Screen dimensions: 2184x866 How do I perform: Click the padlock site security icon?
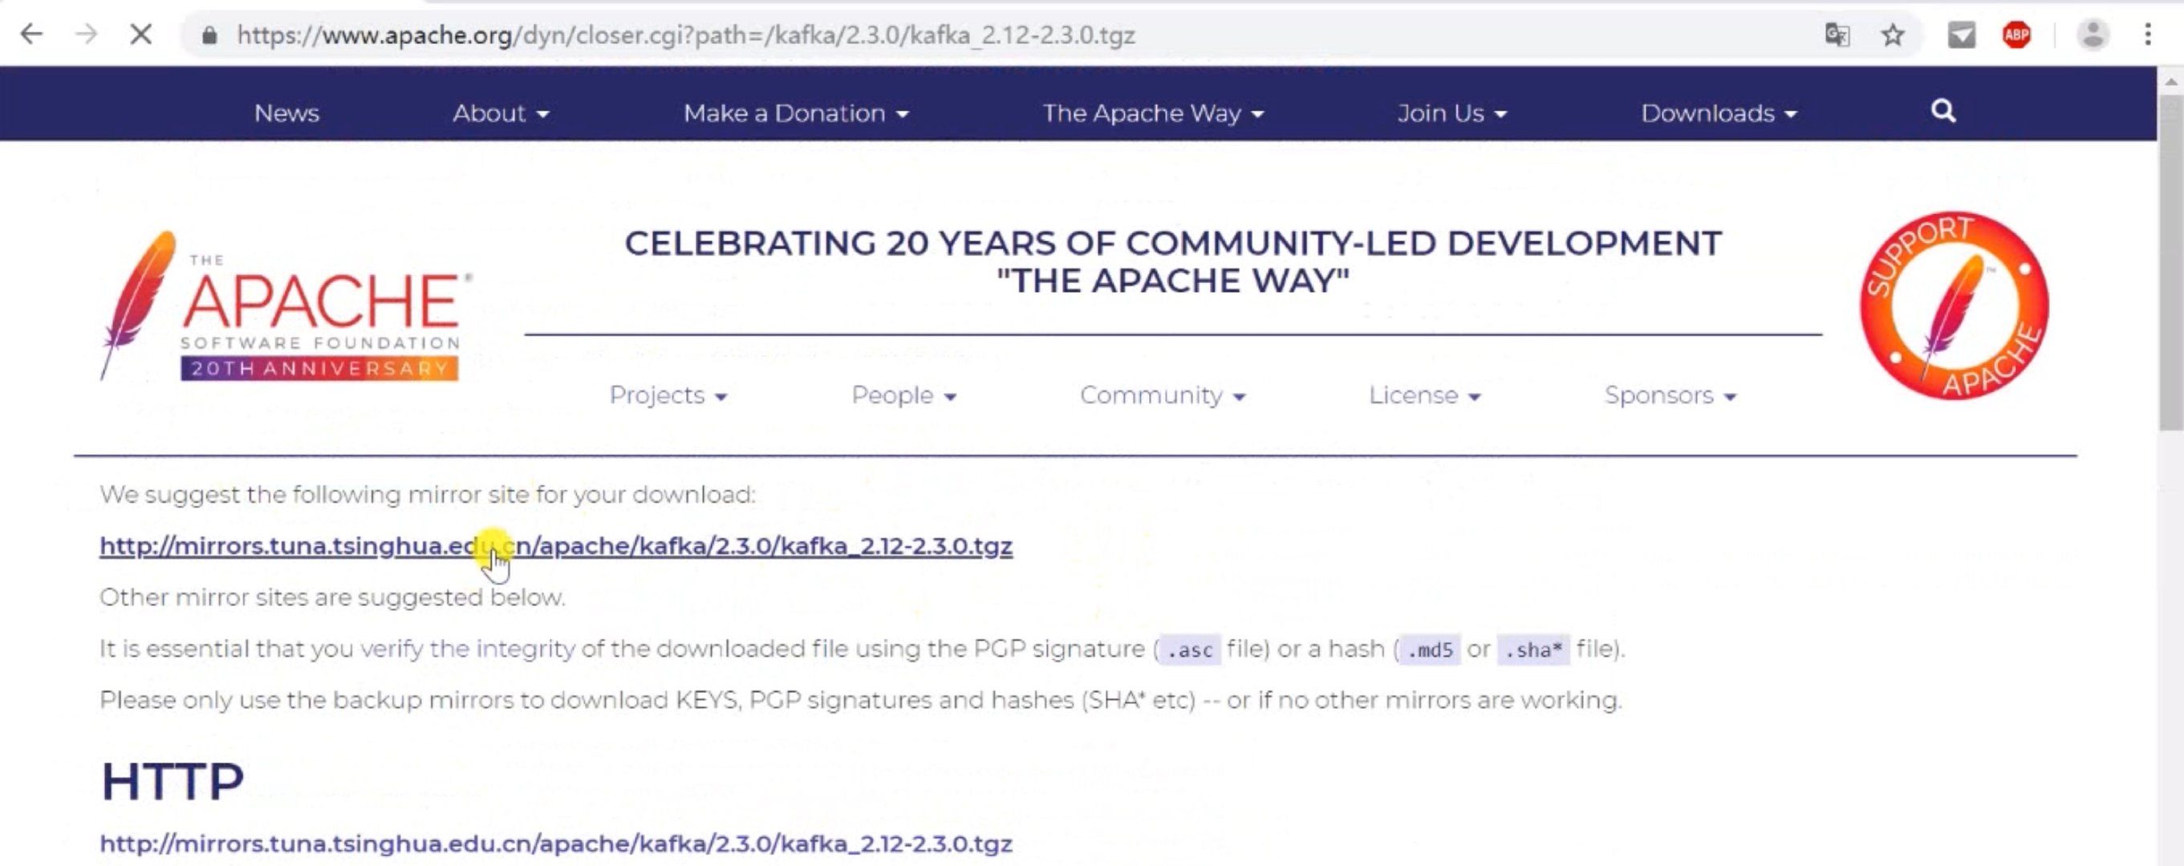tap(209, 35)
